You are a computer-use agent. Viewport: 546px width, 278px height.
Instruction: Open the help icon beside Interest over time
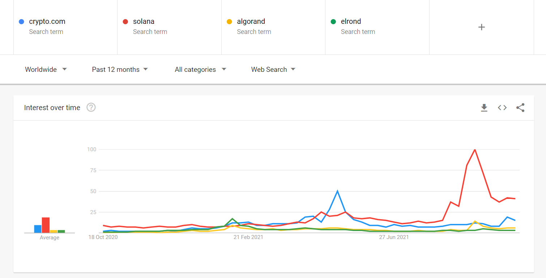(91, 108)
